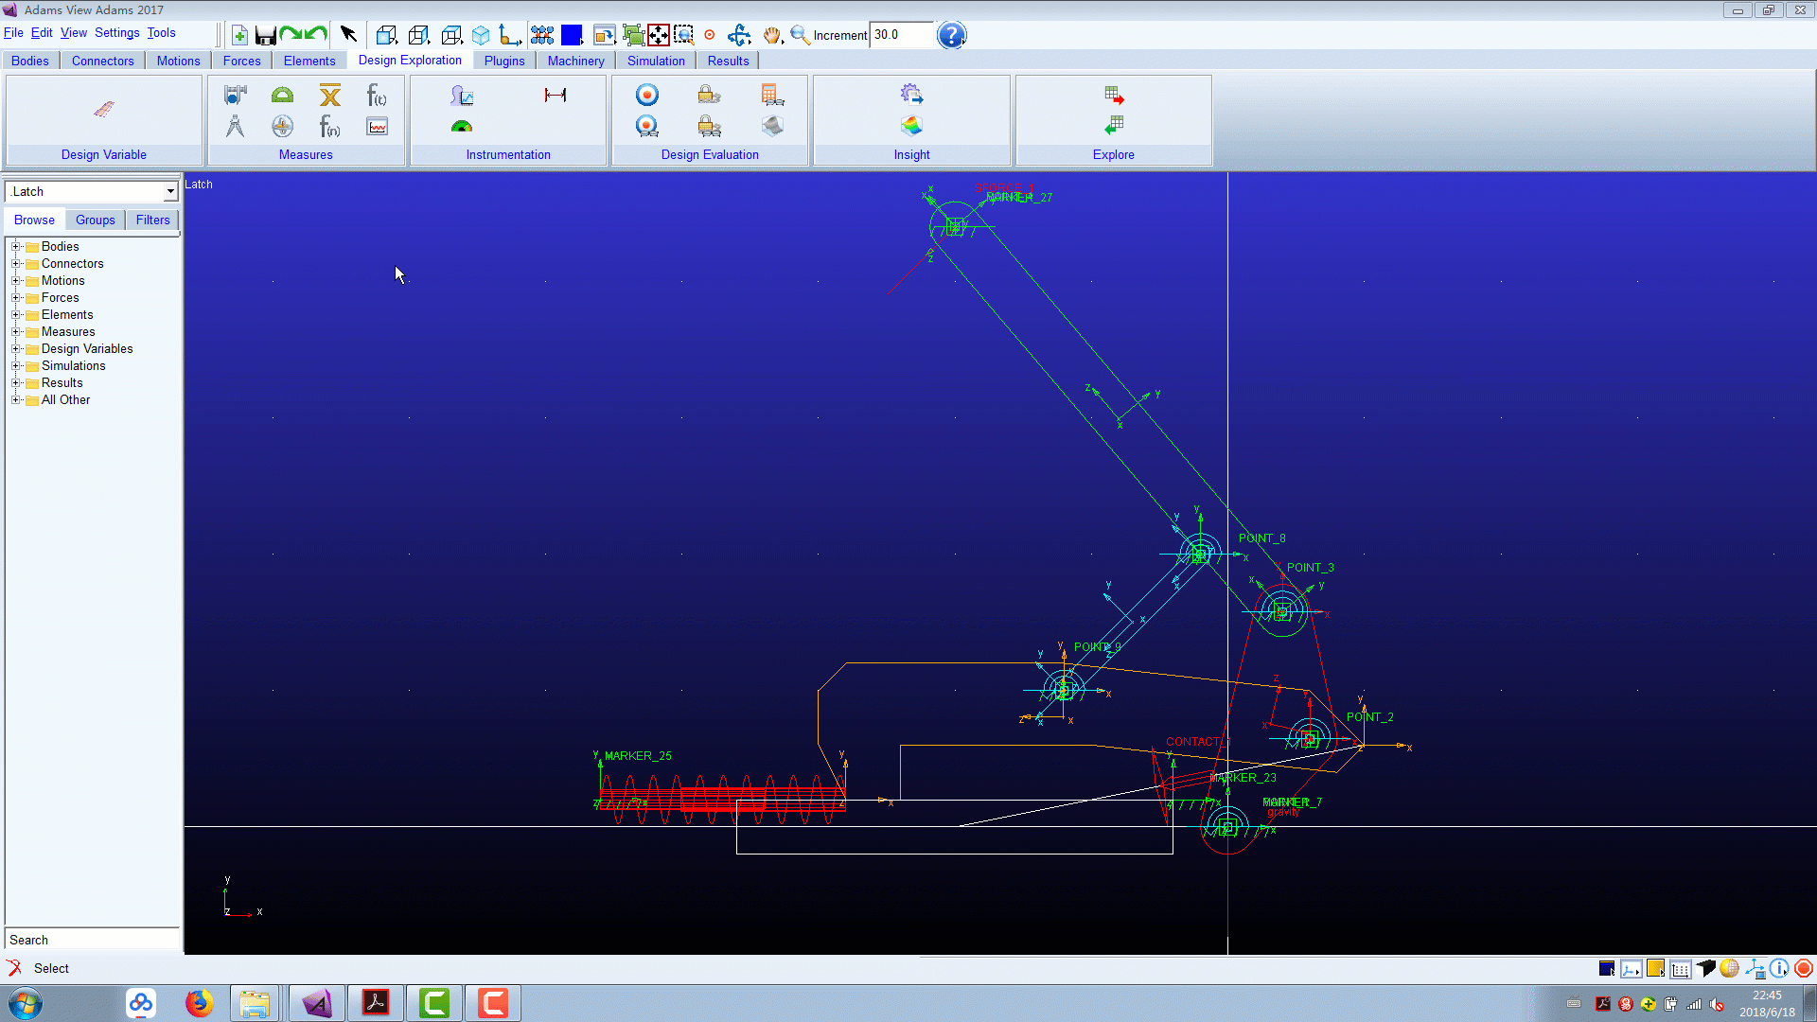Click the Browse button in panel
The width and height of the screenshot is (1817, 1022).
(x=35, y=220)
